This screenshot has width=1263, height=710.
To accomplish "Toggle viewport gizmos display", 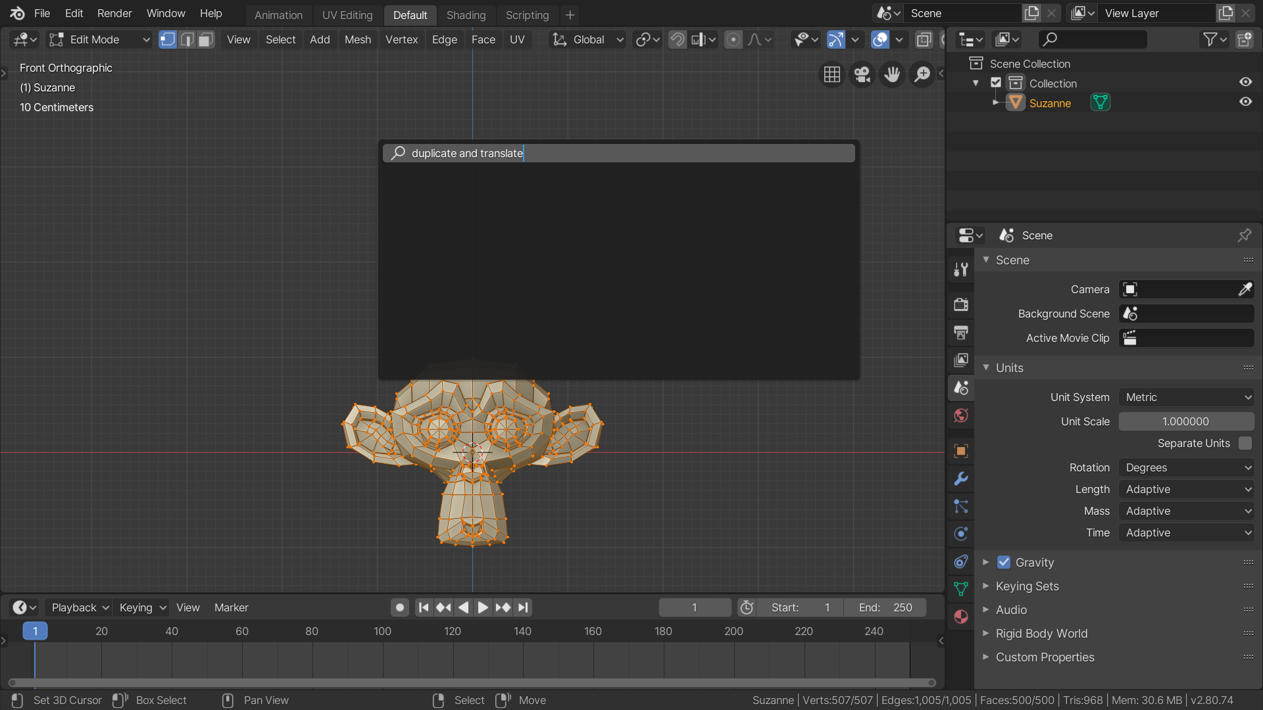I will pyautogui.click(x=835, y=39).
